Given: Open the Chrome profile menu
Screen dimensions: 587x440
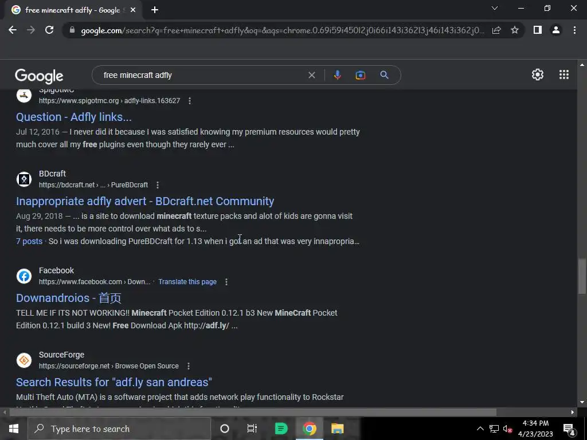Looking at the screenshot, I should coord(556,30).
